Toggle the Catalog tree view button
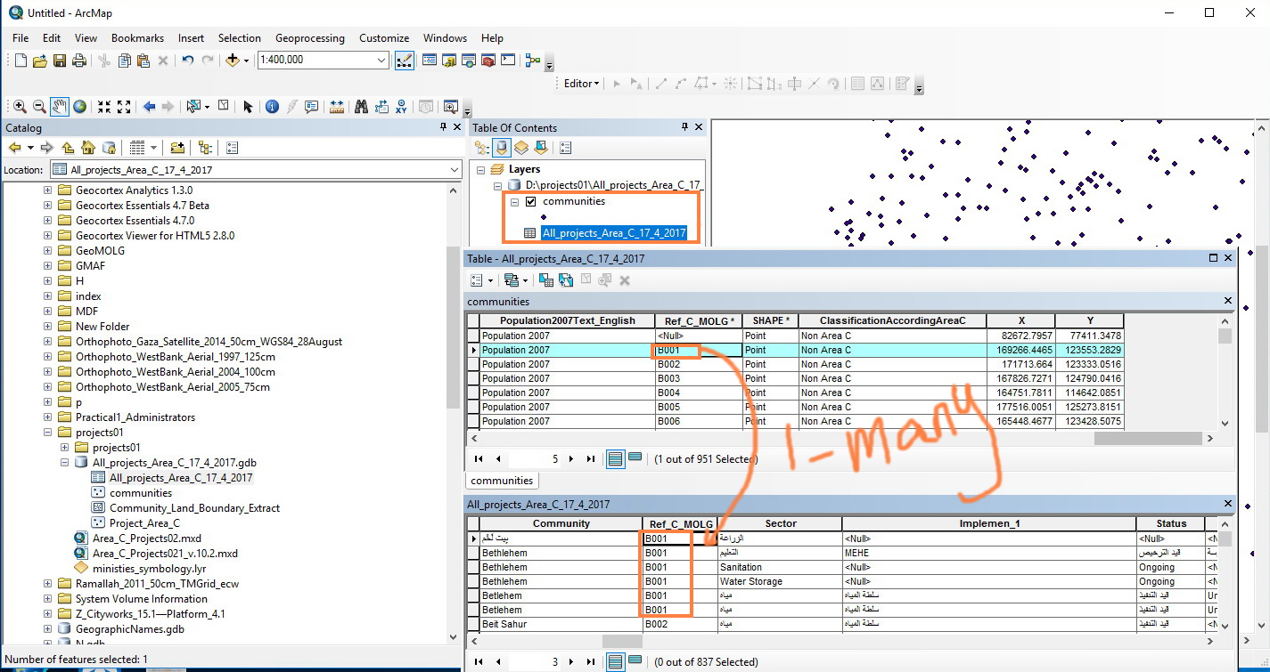Viewport: 1270px width, 672px height. pos(205,148)
